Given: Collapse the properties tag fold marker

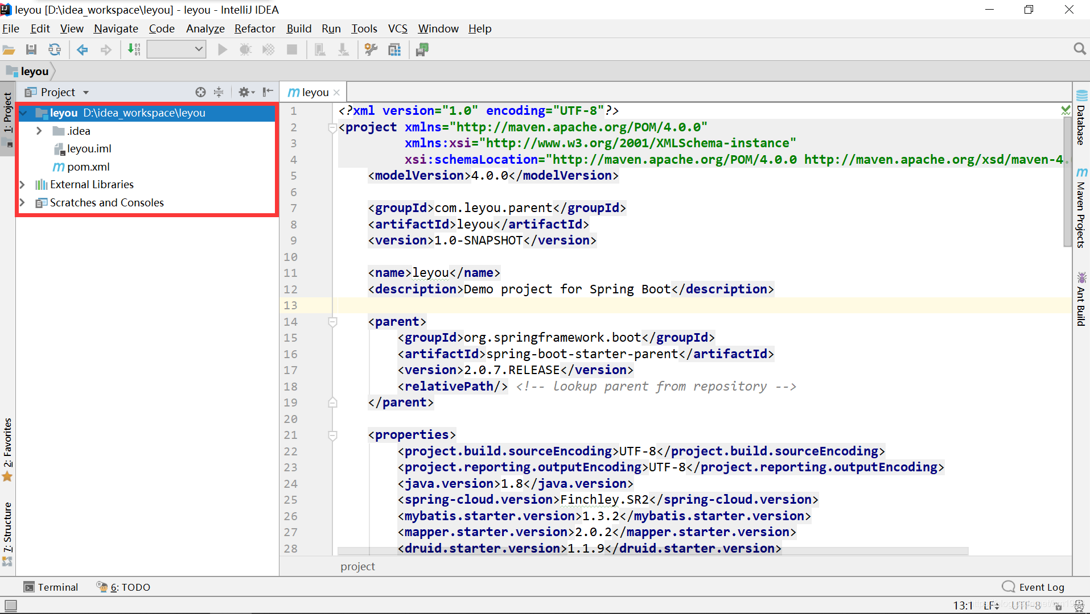Looking at the screenshot, I should [x=333, y=435].
